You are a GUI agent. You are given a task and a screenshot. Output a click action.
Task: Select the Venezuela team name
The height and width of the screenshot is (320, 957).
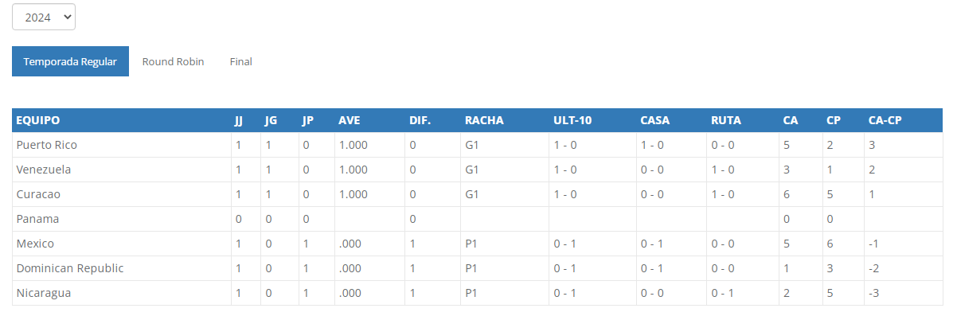pyautogui.click(x=44, y=170)
